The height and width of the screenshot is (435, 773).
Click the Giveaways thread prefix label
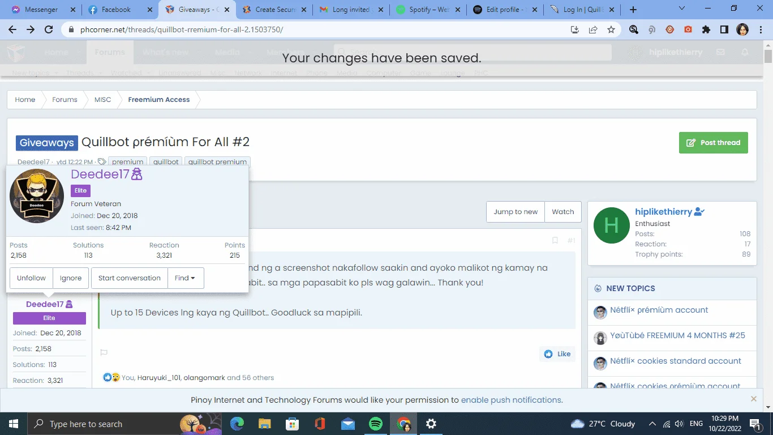tap(46, 142)
